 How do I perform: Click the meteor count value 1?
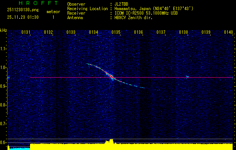point(53,17)
